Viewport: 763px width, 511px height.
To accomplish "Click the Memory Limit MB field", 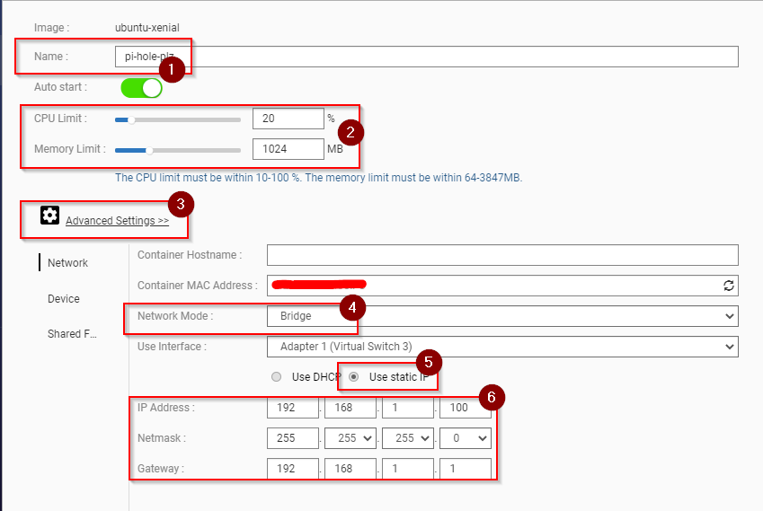I will tap(288, 149).
